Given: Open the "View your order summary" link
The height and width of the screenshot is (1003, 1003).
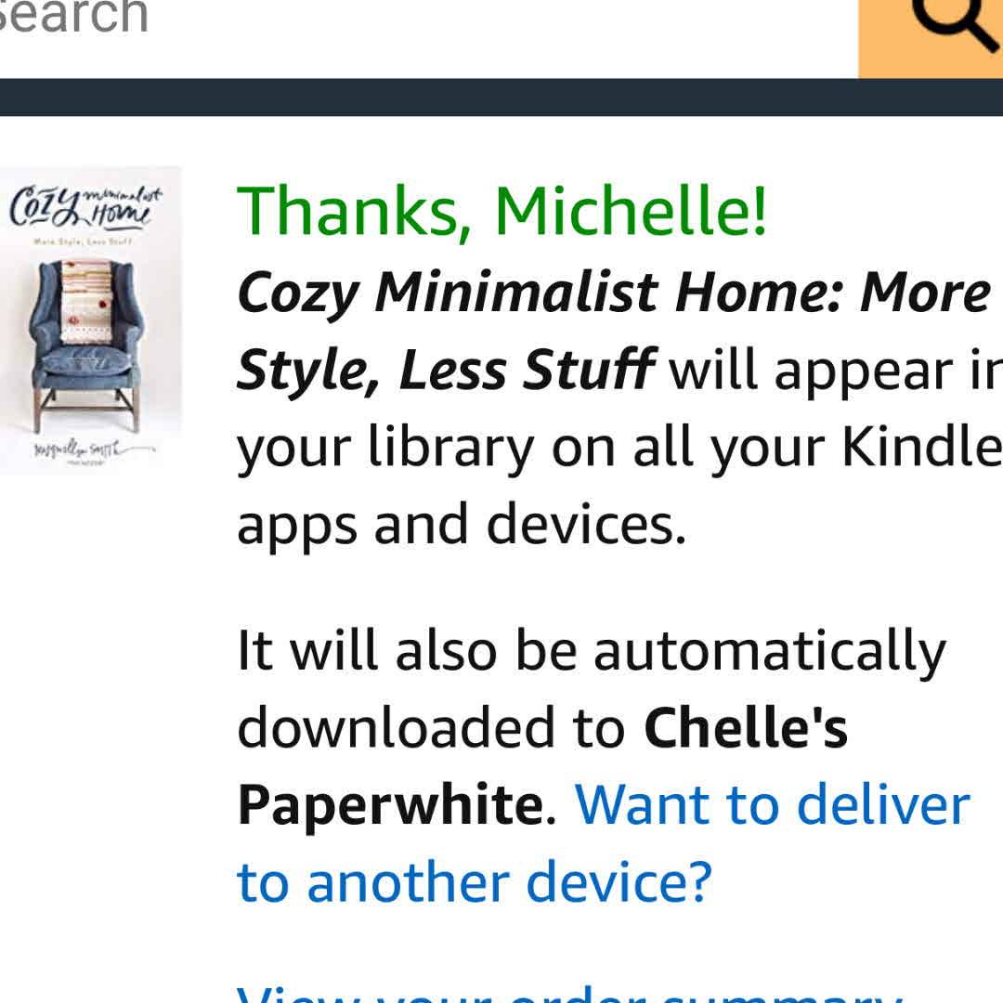Looking at the screenshot, I should click(569, 995).
